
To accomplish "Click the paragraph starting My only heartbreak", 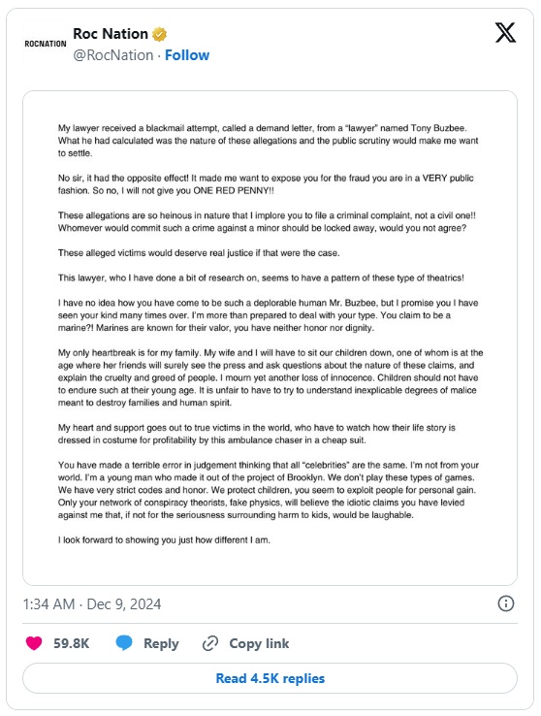I will [270, 377].
